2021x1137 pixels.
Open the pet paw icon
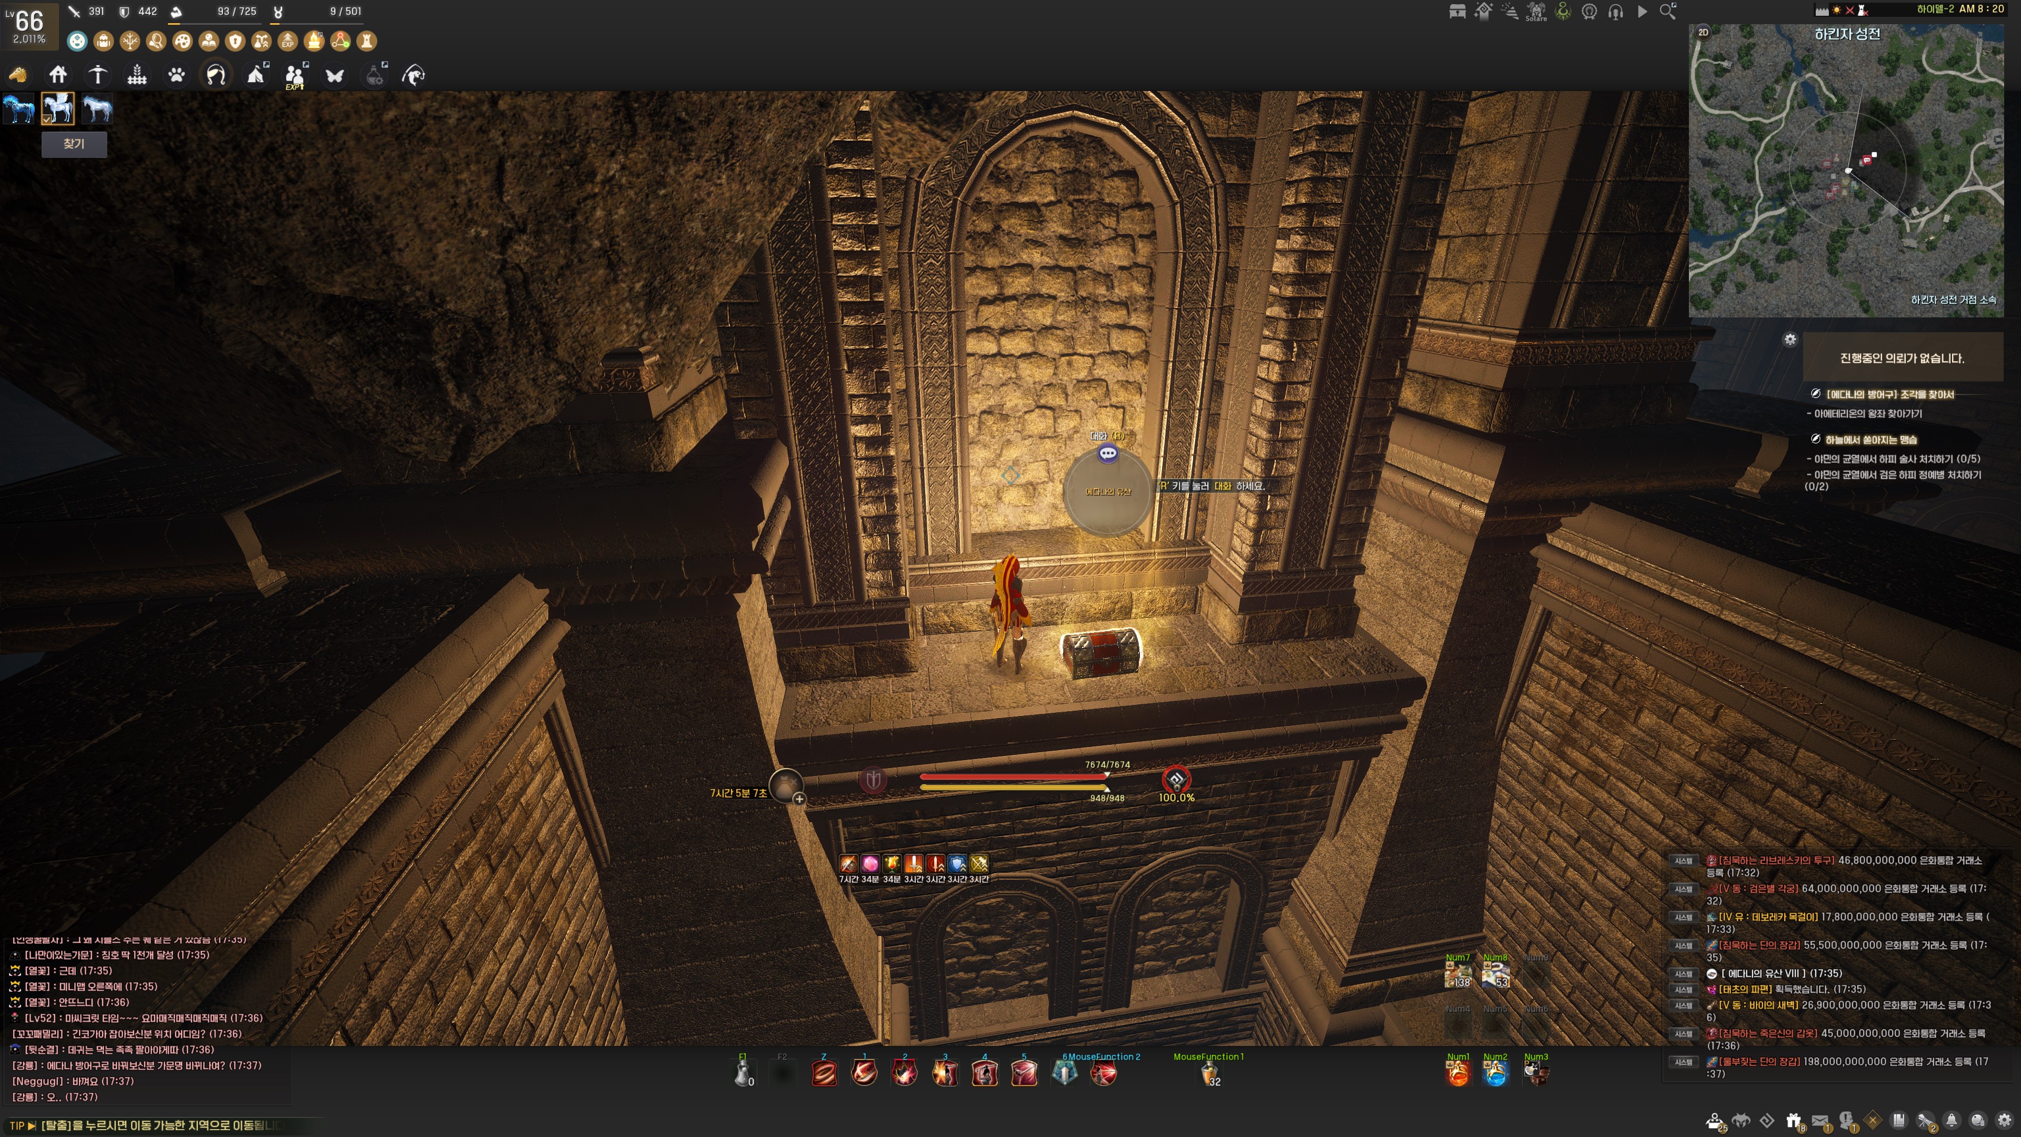(x=176, y=75)
